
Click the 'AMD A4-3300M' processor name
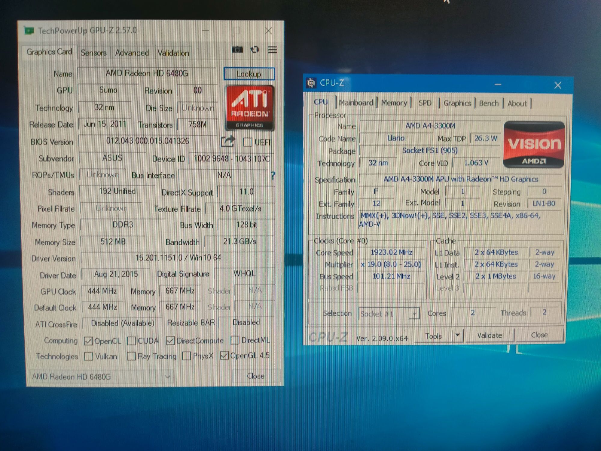pos(430,126)
